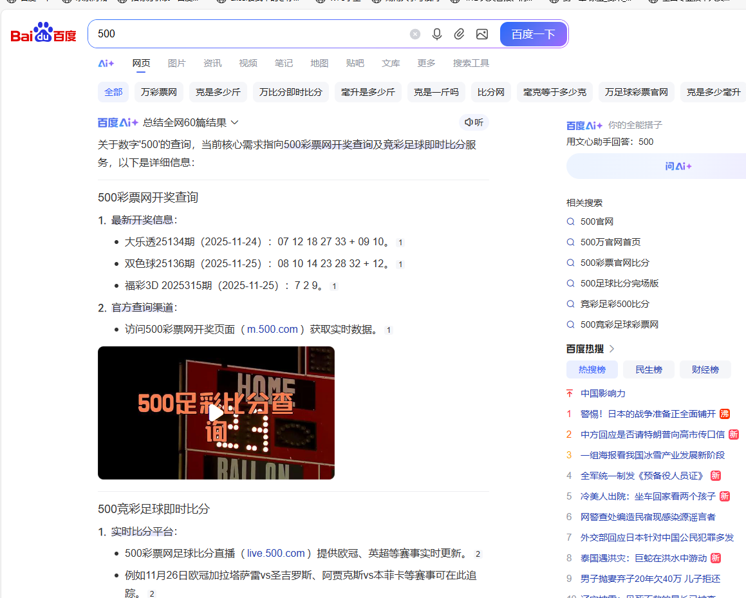Screen dimensions: 746x598
Task: Click the red 沸 badge on the first hot item
Action: [x=725, y=414]
